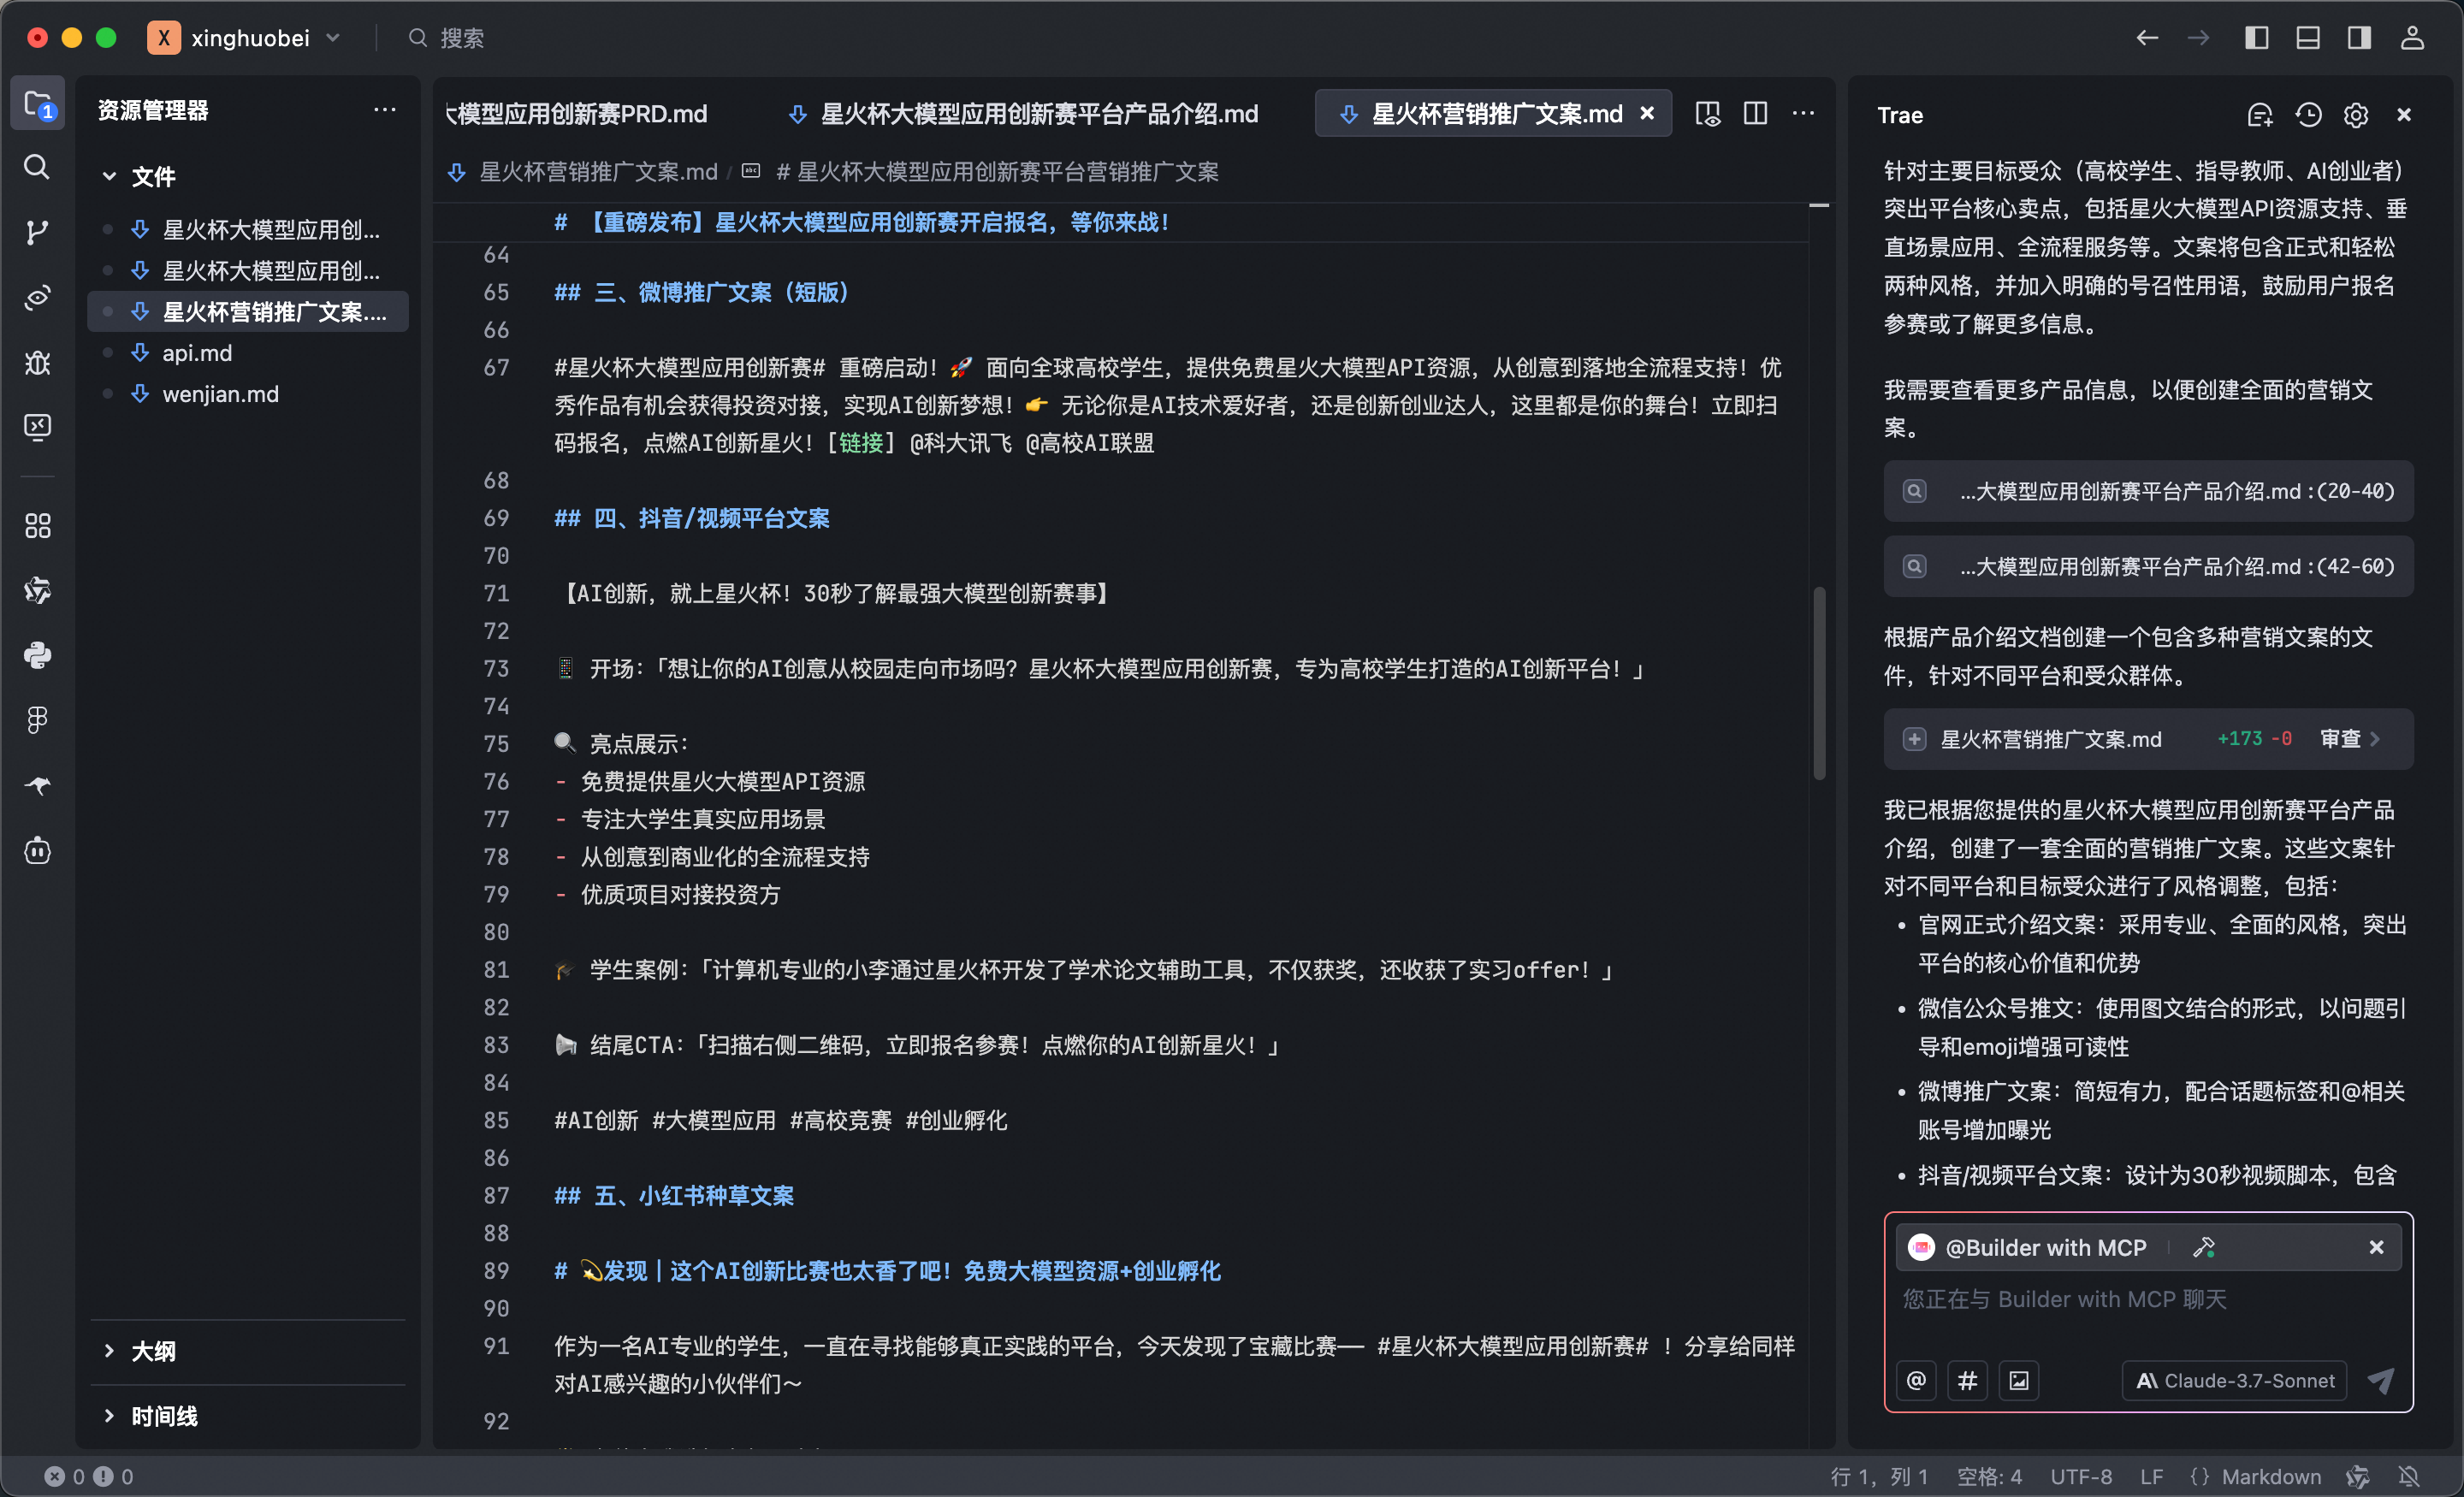Screen dimensions: 2464x1497
Task: Expand 审查 review arrow for 星火杯营销推广文案.md
Action: click(x=2350, y=738)
